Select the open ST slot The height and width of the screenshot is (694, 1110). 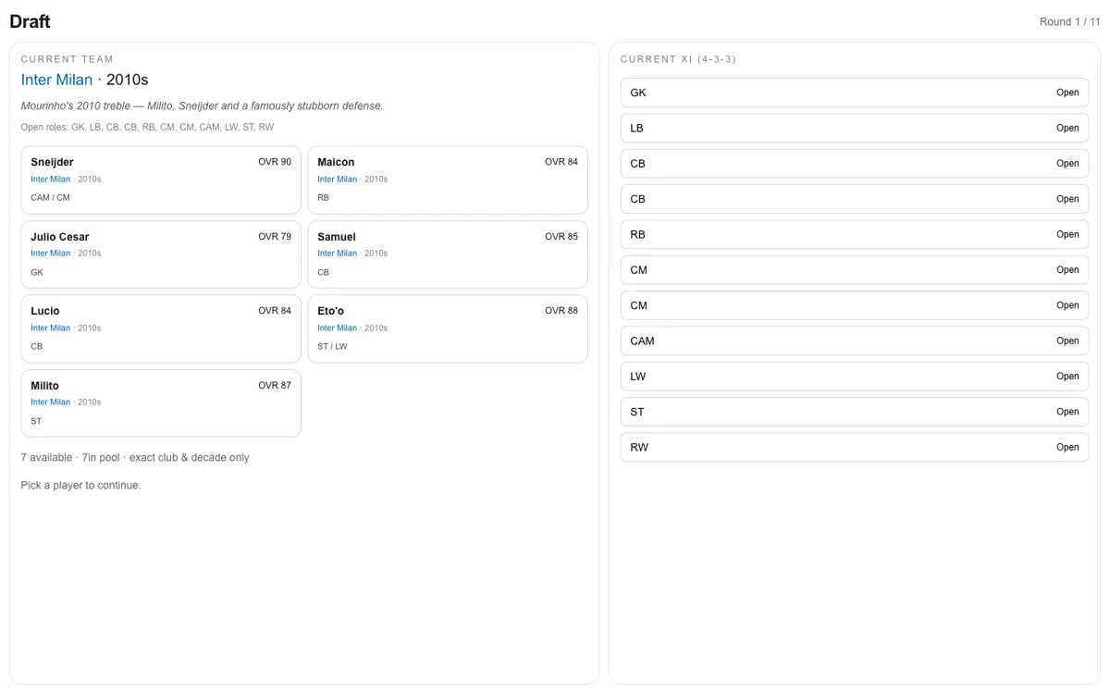coord(855,412)
